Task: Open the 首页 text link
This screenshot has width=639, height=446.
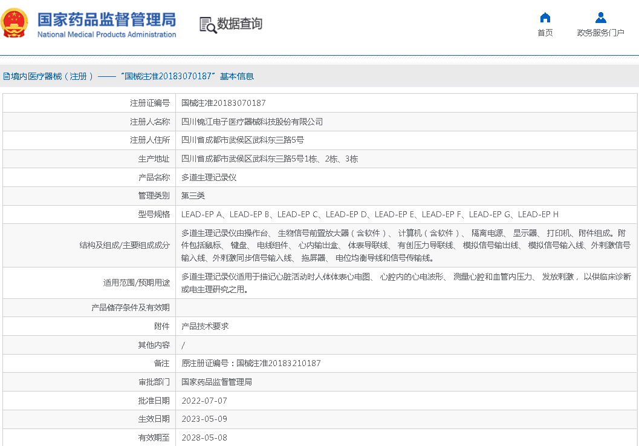Action: (x=545, y=33)
